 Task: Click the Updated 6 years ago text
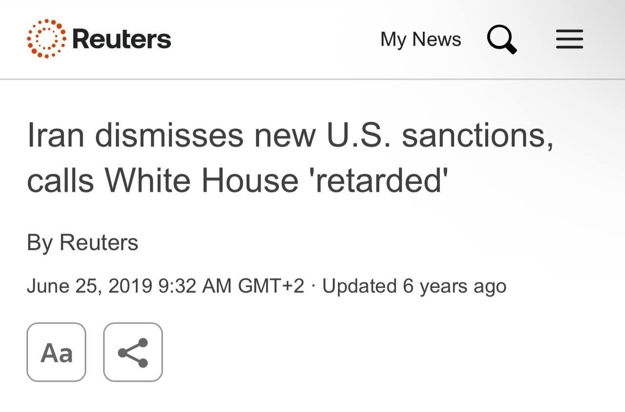[x=414, y=286]
